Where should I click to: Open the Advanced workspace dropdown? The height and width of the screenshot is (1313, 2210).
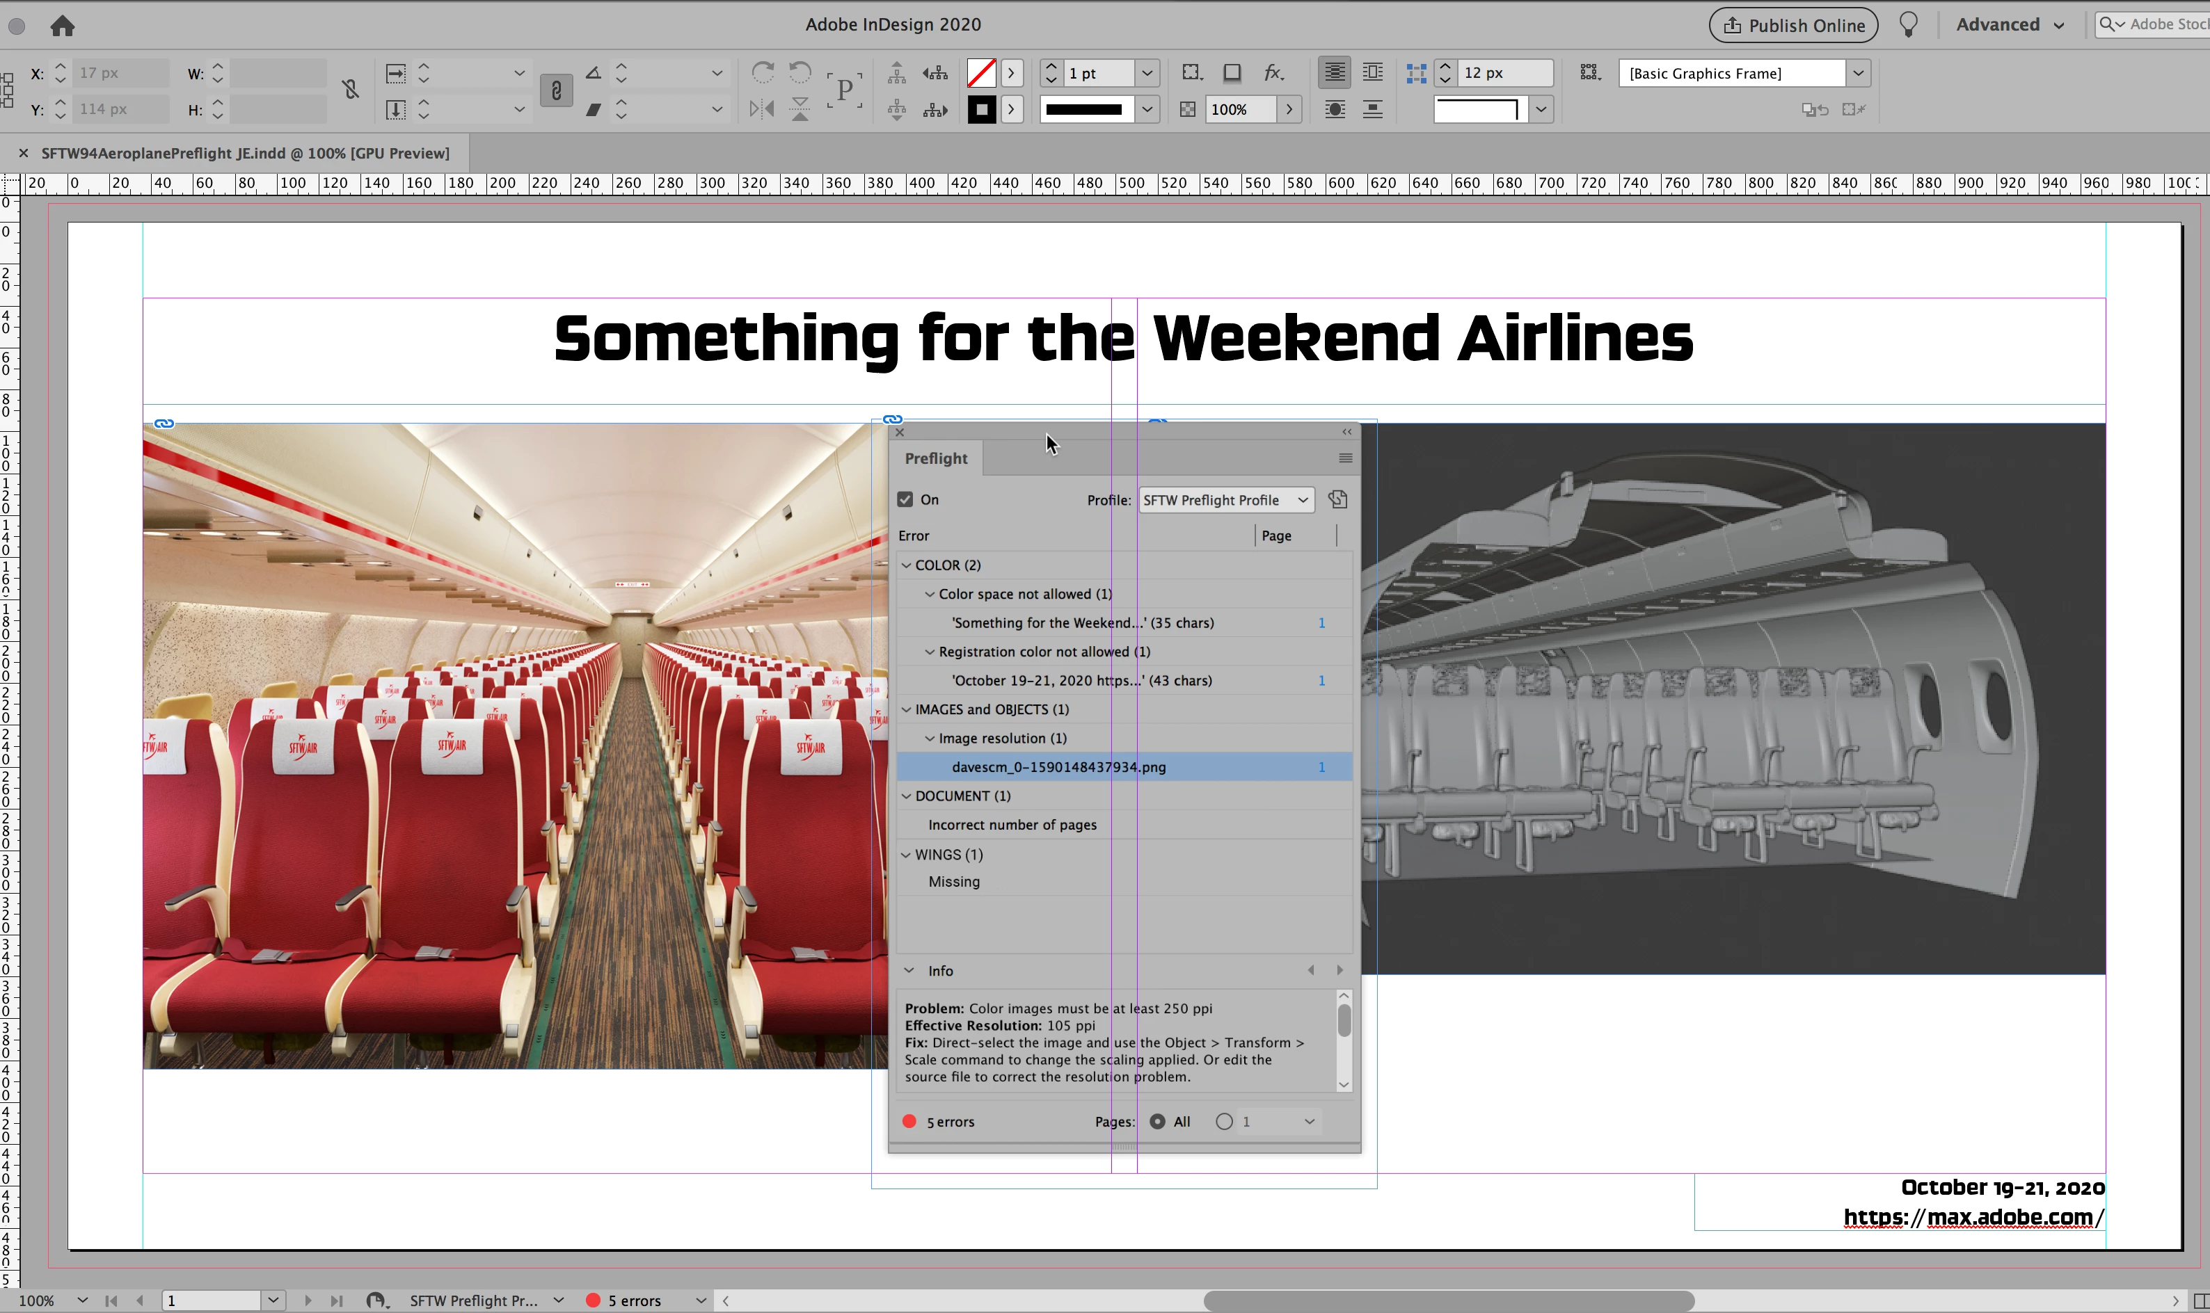coord(2009,25)
